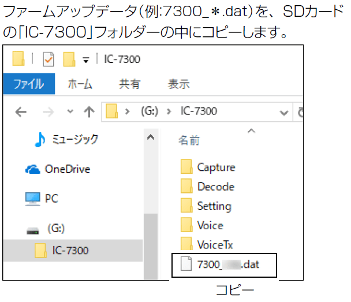Open the 表示 ribbon tab

click(178, 84)
